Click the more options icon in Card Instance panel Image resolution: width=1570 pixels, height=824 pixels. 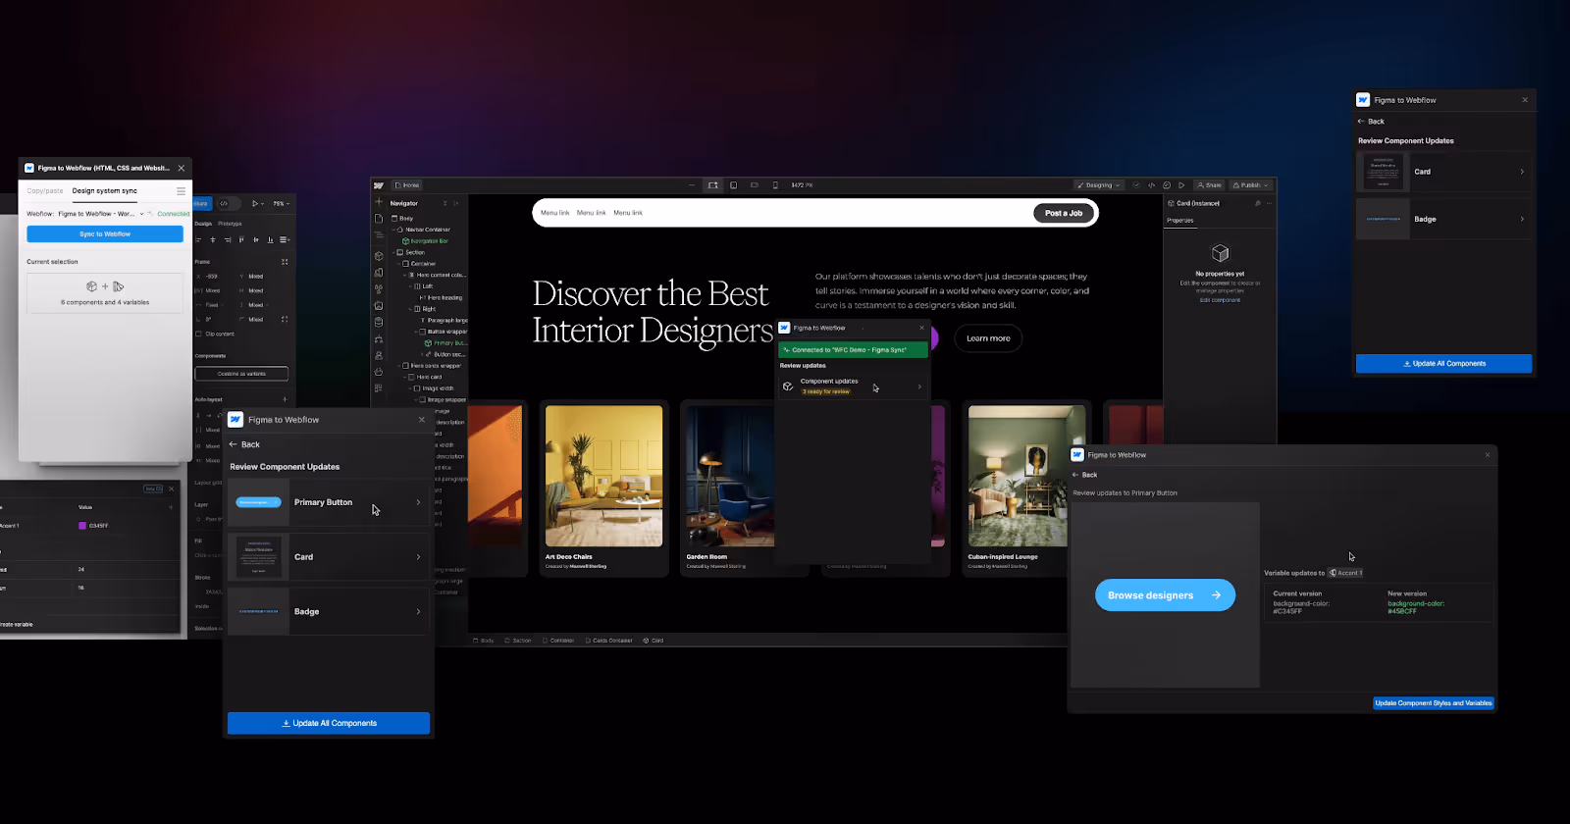click(1269, 203)
